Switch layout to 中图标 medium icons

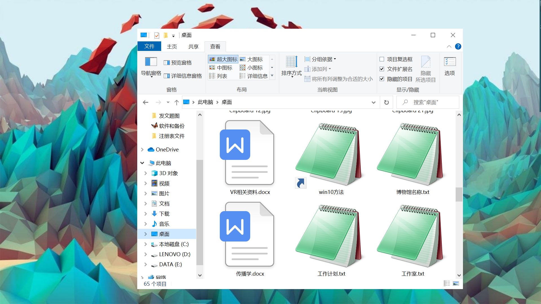[x=225, y=67]
